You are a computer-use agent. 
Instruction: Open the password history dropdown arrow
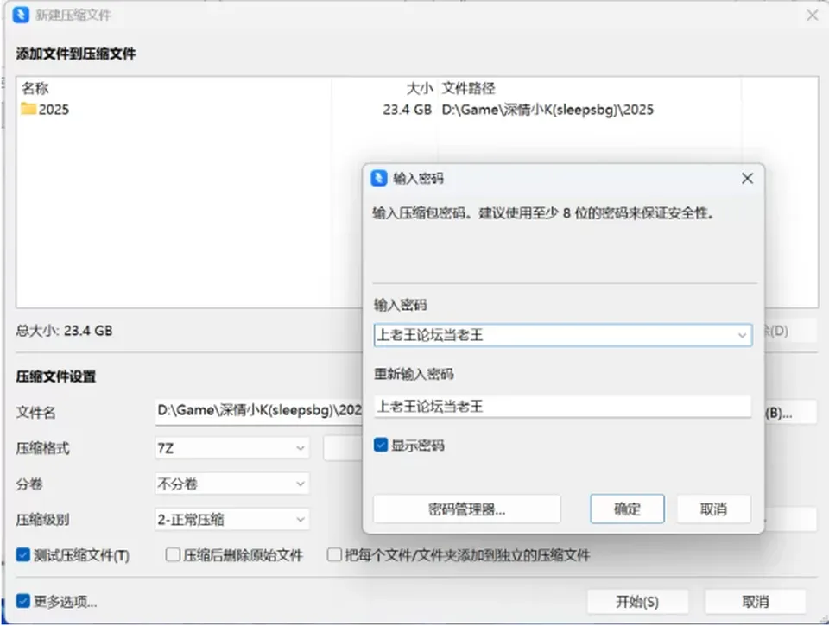click(742, 335)
